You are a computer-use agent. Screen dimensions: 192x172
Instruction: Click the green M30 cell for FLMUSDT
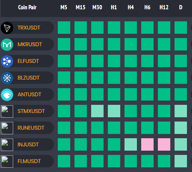pos(97,161)
